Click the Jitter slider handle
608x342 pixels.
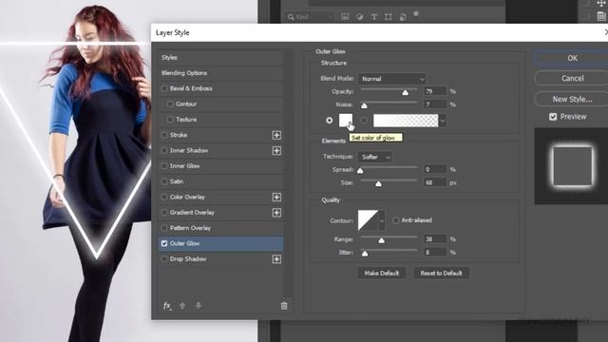tap(365, 254)
